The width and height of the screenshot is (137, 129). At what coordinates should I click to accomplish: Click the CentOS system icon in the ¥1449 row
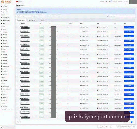pyautogui.click(x=98, y=45)
